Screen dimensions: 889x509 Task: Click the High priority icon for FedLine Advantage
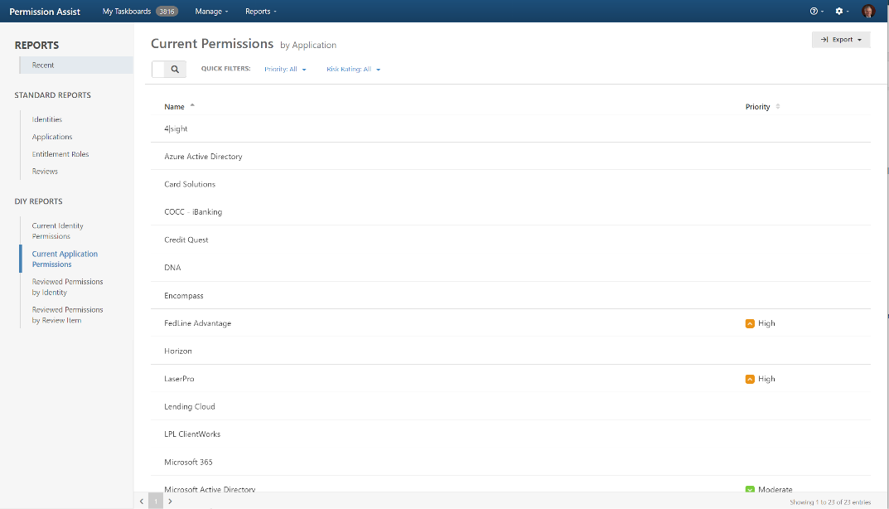pos(750,323)
